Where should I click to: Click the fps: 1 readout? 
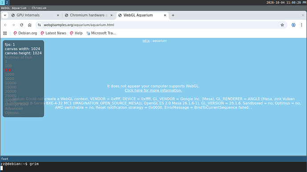pyautogui.click(x=10, y=44)
